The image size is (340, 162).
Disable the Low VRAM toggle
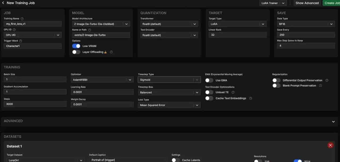[76, 46]
